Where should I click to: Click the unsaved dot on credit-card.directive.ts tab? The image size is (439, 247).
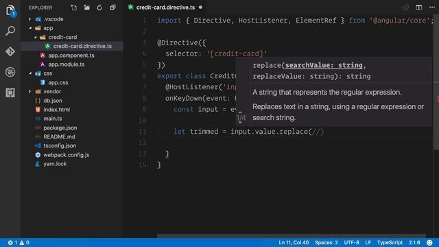(x=200, y=8)
